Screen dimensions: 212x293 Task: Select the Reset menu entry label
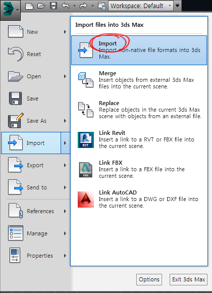pos(34,54)
